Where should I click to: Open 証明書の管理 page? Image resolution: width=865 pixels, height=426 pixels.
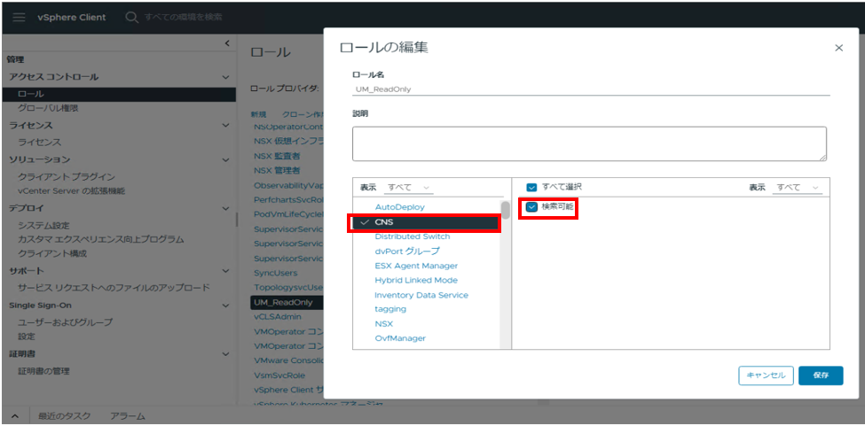43,371
